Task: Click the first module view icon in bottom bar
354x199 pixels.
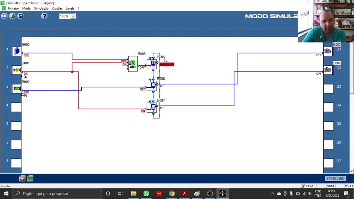Action: [x=22, y=179]
